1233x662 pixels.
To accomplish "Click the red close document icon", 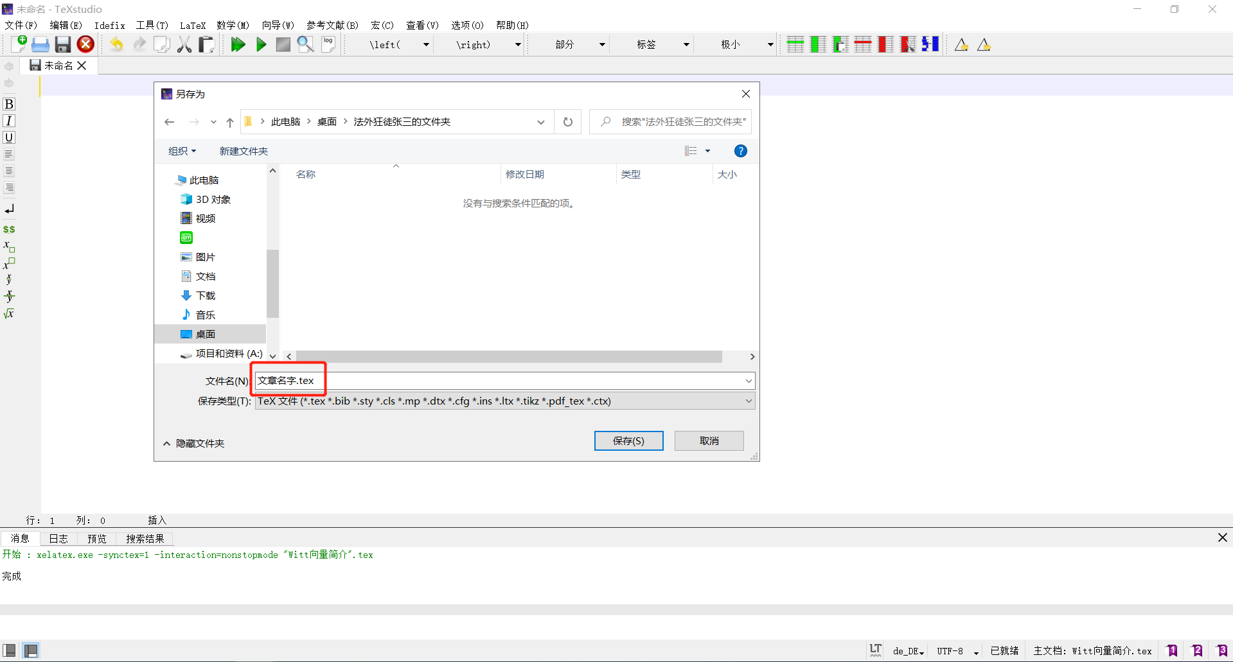I will click(x=85, y=44).
